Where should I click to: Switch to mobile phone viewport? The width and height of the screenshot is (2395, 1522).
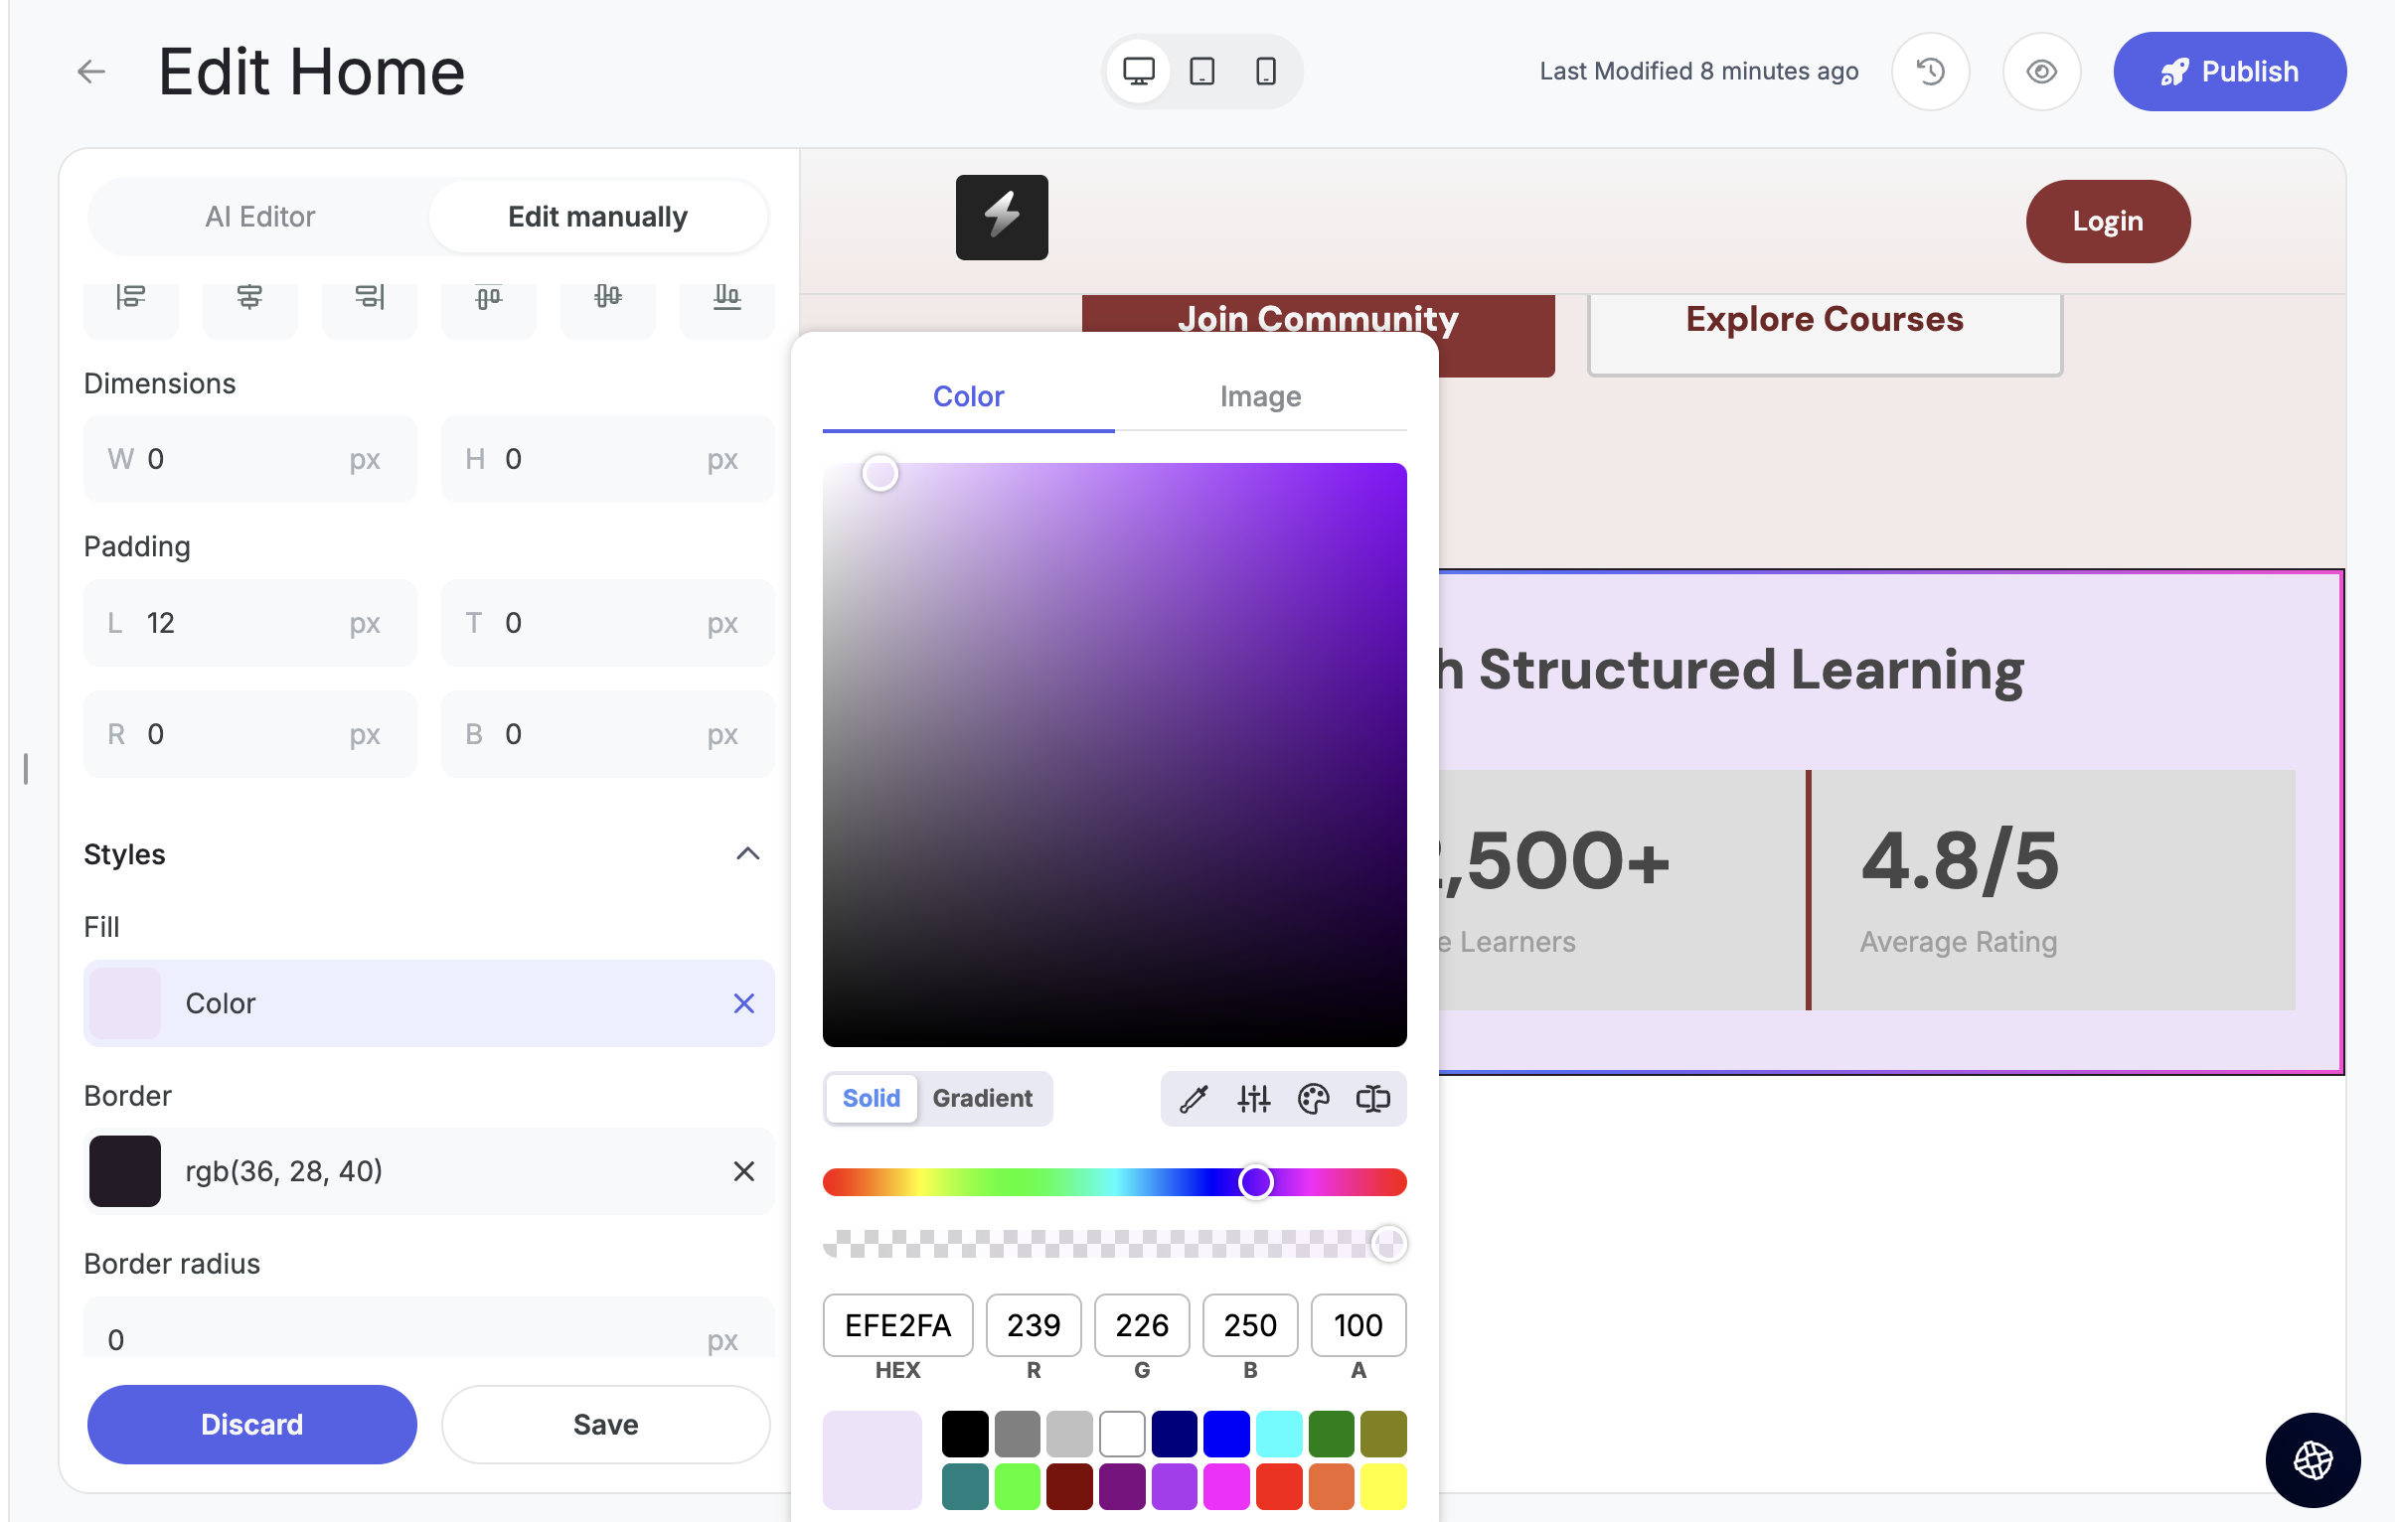tap(1265, 72)
